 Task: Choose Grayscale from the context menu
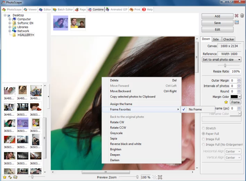tap(116, 133)
